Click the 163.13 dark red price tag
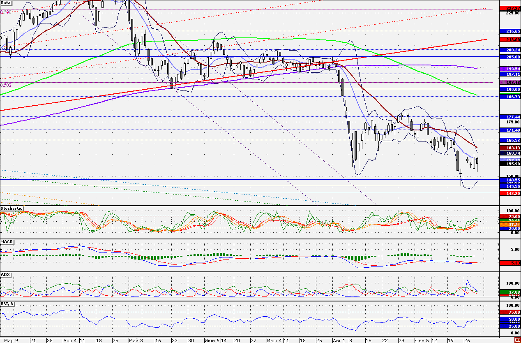 (509, 148)
